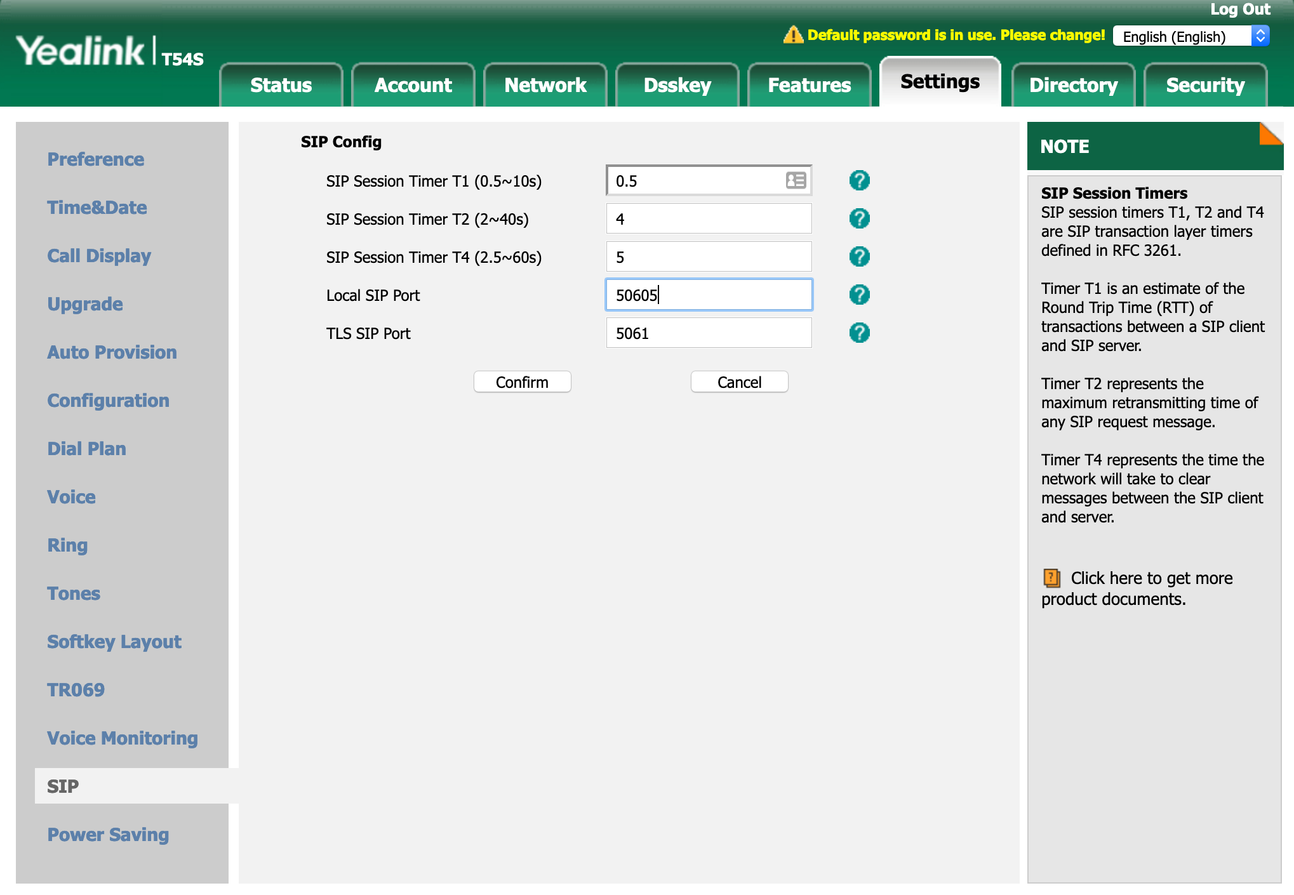Switch to the Dsskey tab
The image size is (1294, 895).
[677, 85]
